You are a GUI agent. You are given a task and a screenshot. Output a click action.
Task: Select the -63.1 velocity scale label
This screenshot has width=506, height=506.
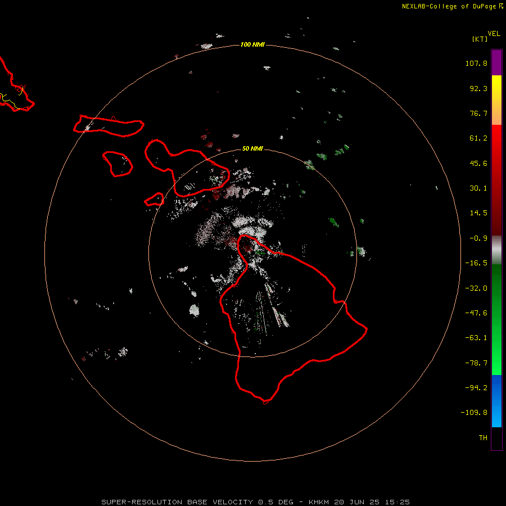pyautogui.click(x=476, y=338)
